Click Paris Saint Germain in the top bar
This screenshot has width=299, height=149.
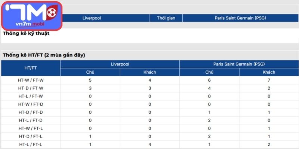click(x=240, y=18)
